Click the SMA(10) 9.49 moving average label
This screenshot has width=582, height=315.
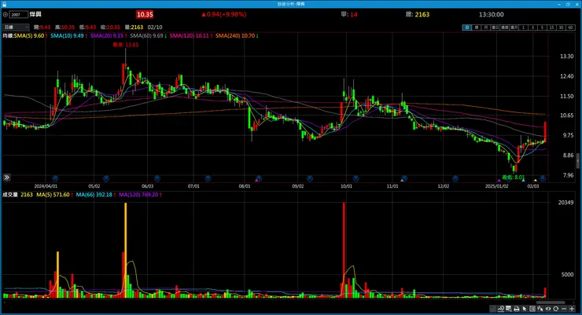tap(68, 36)
